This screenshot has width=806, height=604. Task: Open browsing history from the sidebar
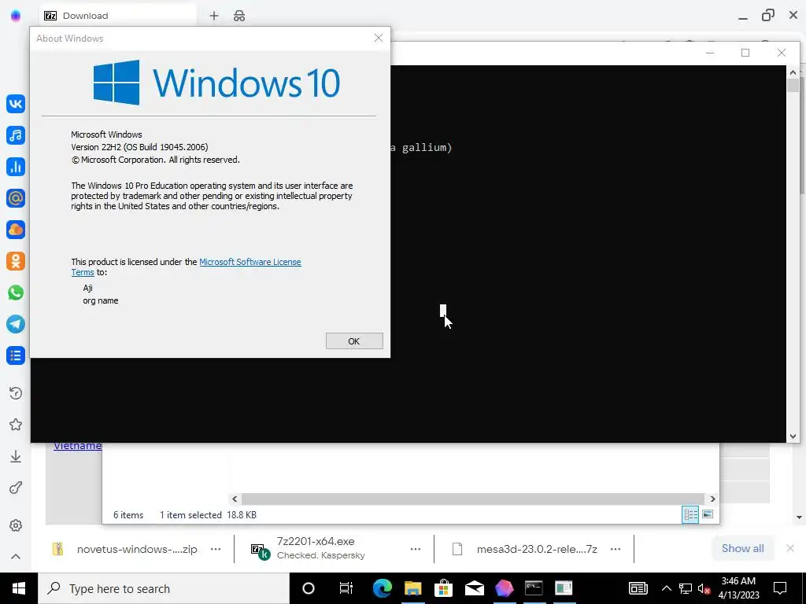[x=16, y=393]
